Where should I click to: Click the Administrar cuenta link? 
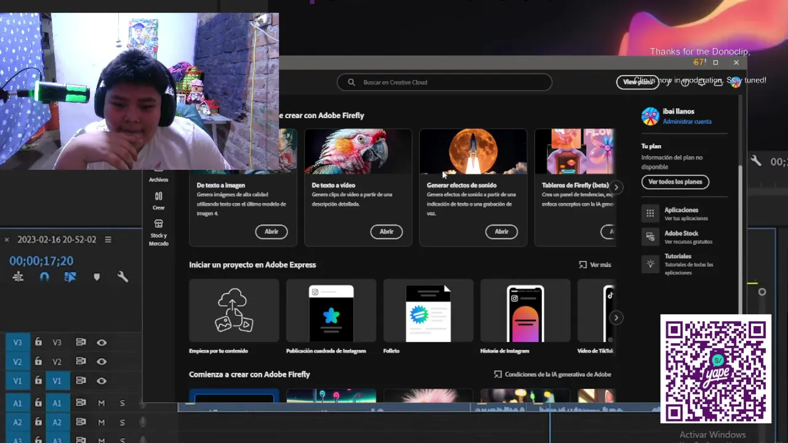687,122
